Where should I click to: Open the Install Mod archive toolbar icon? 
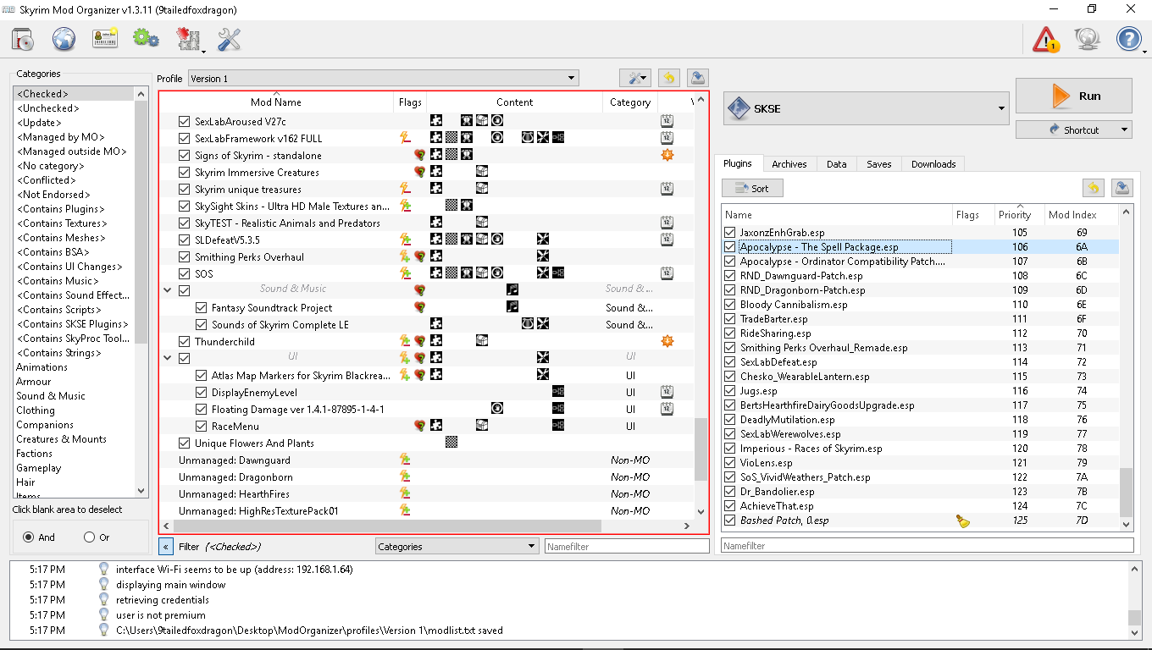[x=23, y=39]
